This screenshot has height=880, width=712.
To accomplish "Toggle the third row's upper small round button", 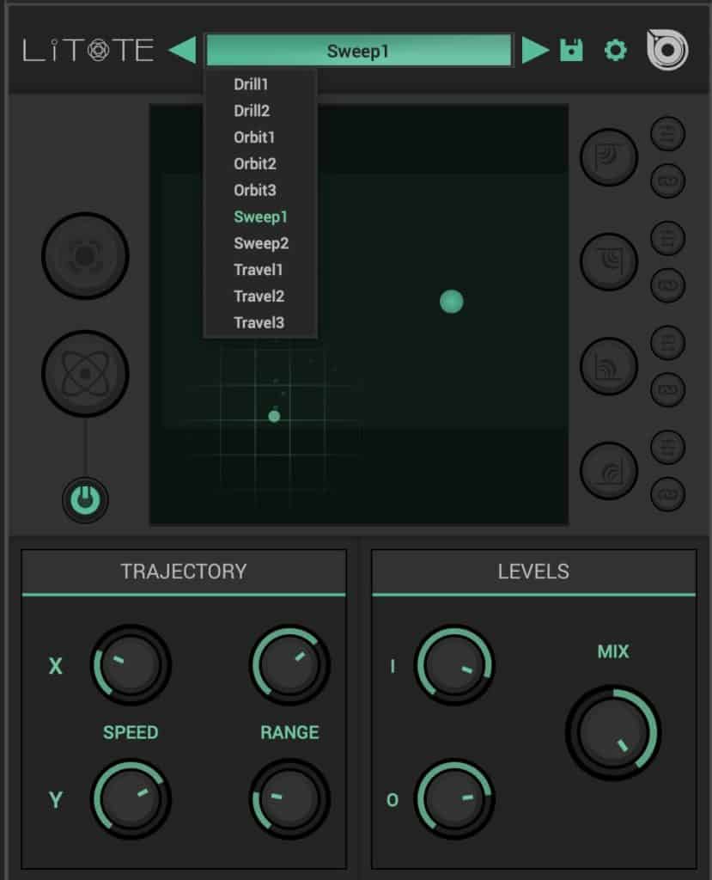I will (667, 342).
